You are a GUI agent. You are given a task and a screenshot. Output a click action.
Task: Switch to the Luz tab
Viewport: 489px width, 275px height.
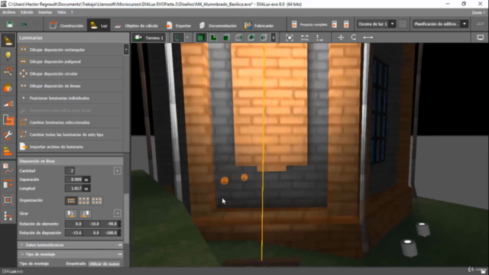[x=99, y=25]
